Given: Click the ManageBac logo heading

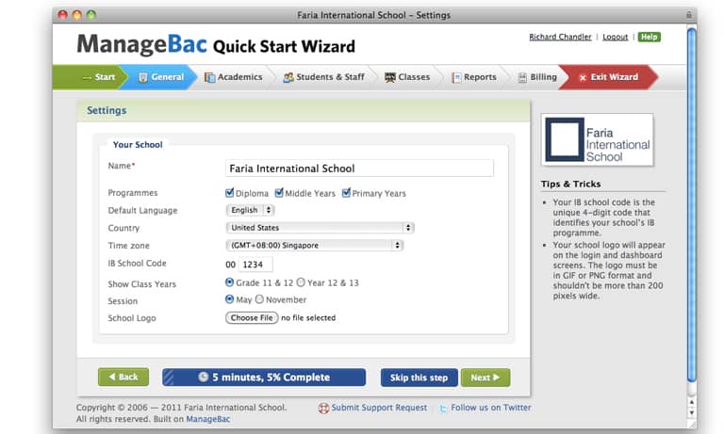Looking at the screenshot, I should click(x=141, y=44).
